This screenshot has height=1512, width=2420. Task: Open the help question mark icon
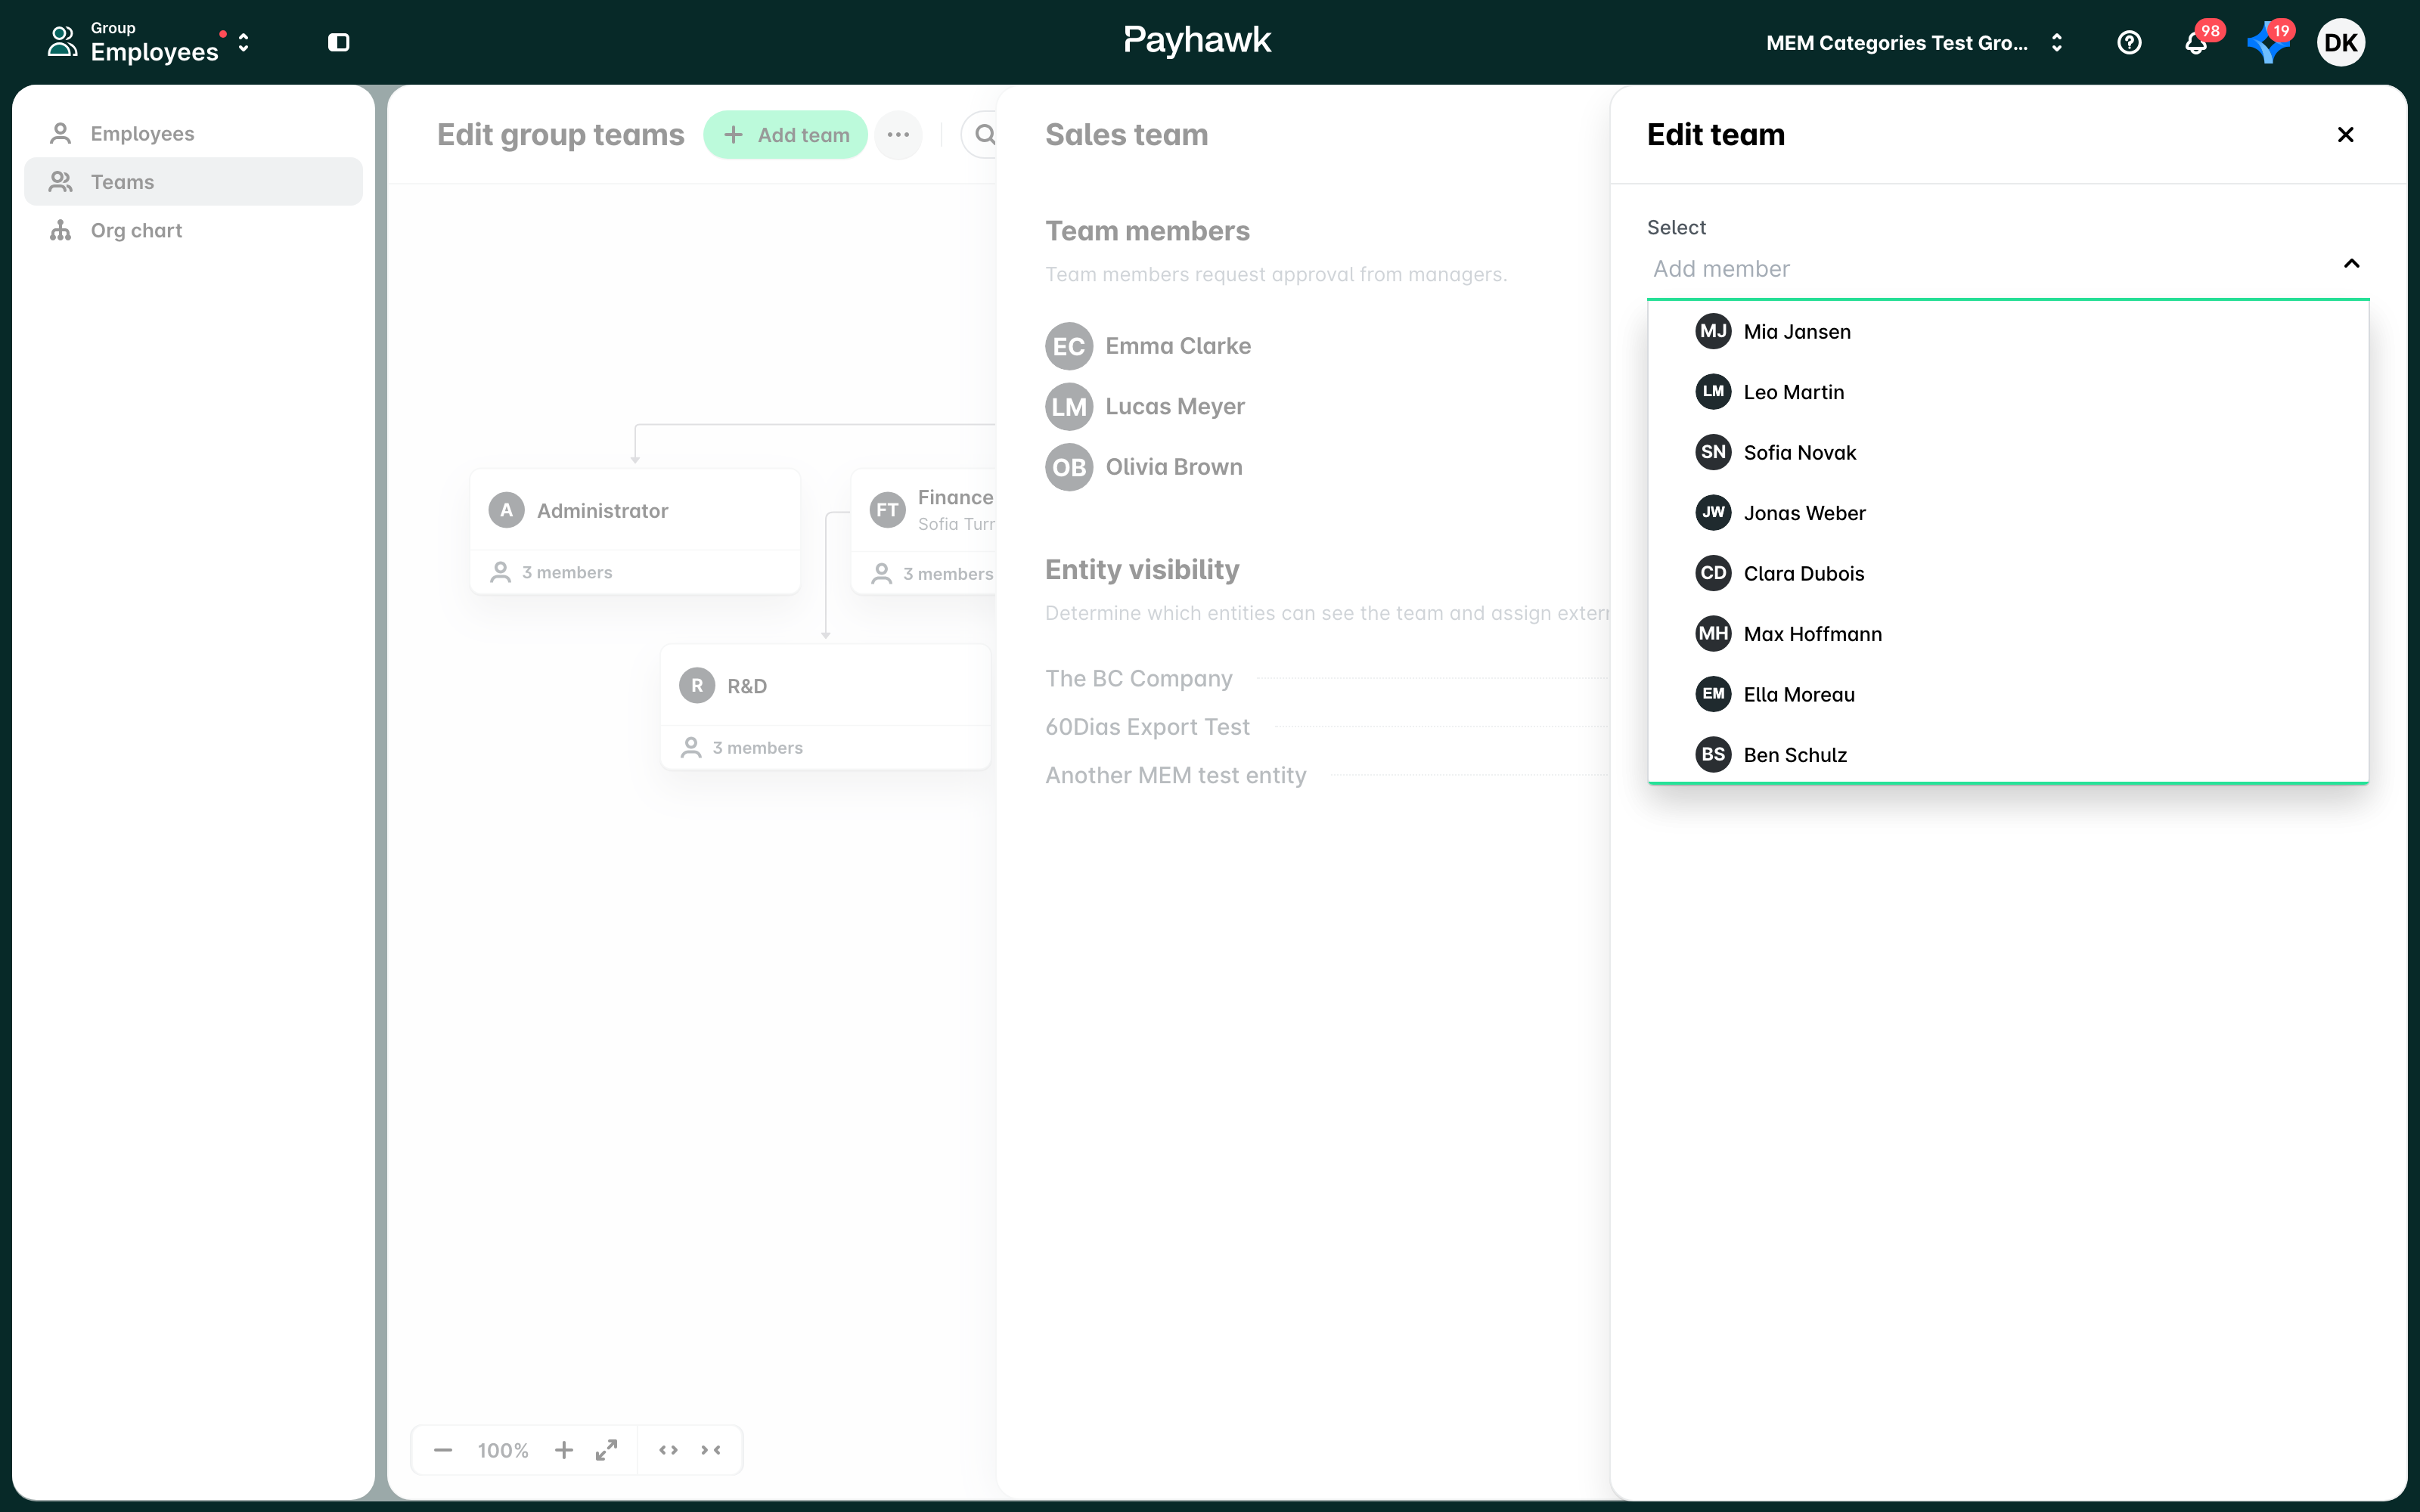point(2129,42)
